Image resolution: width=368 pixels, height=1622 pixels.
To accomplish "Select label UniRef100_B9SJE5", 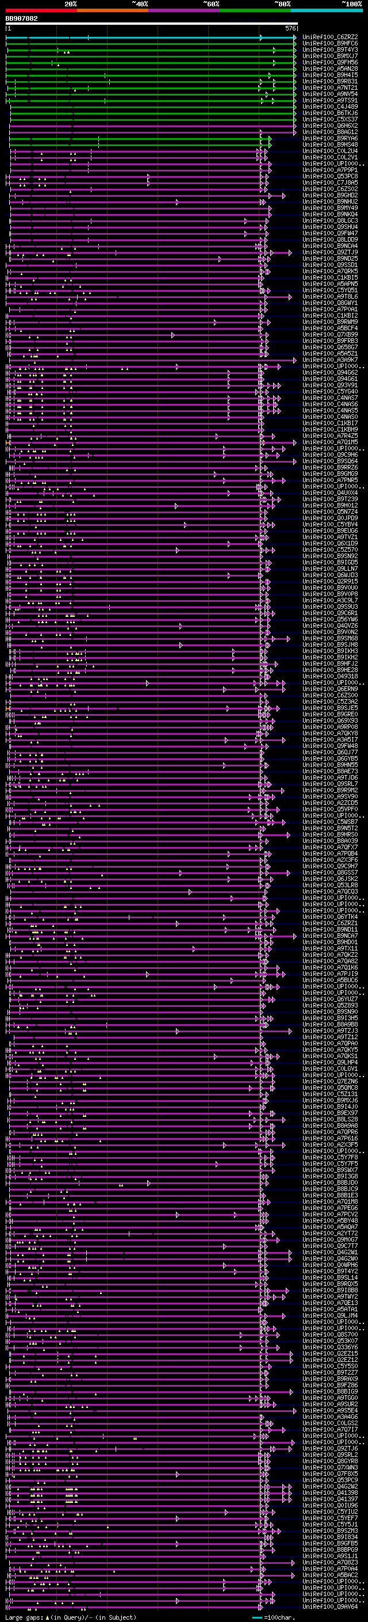I will coord(330,708).
